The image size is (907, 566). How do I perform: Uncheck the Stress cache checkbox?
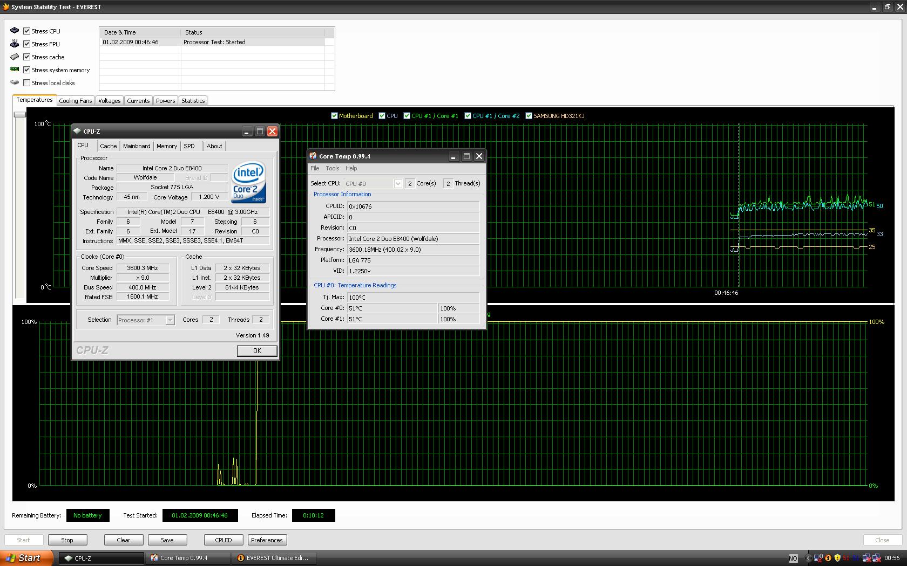click(26, 57)
